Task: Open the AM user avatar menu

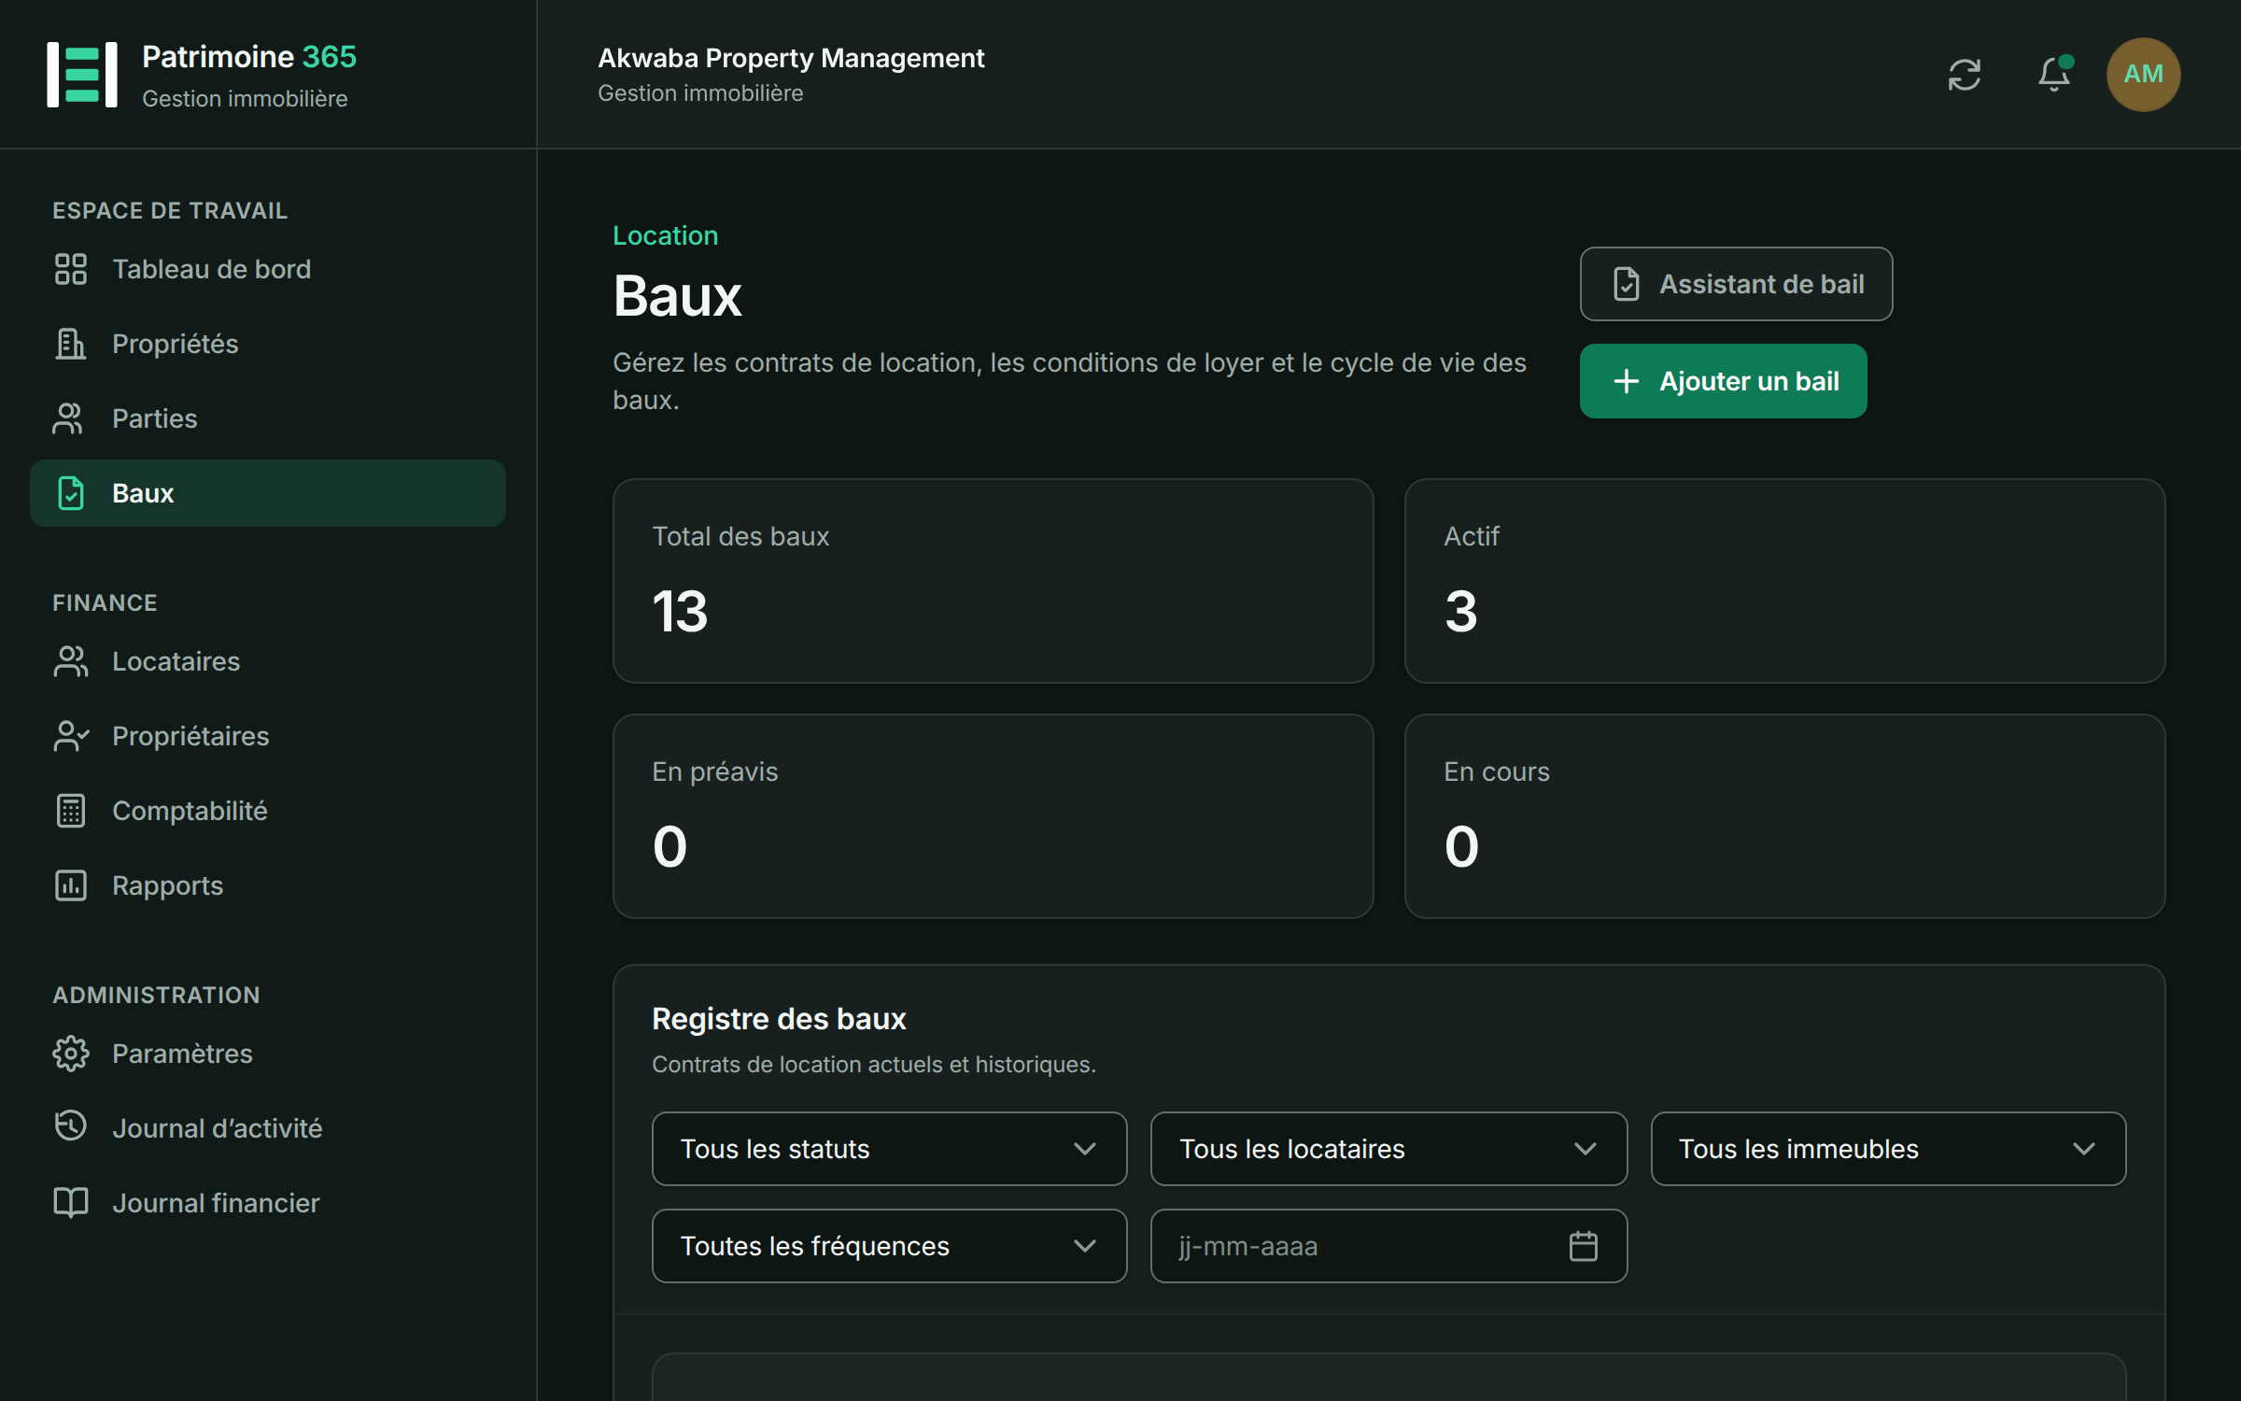Action: (2143, 75)
